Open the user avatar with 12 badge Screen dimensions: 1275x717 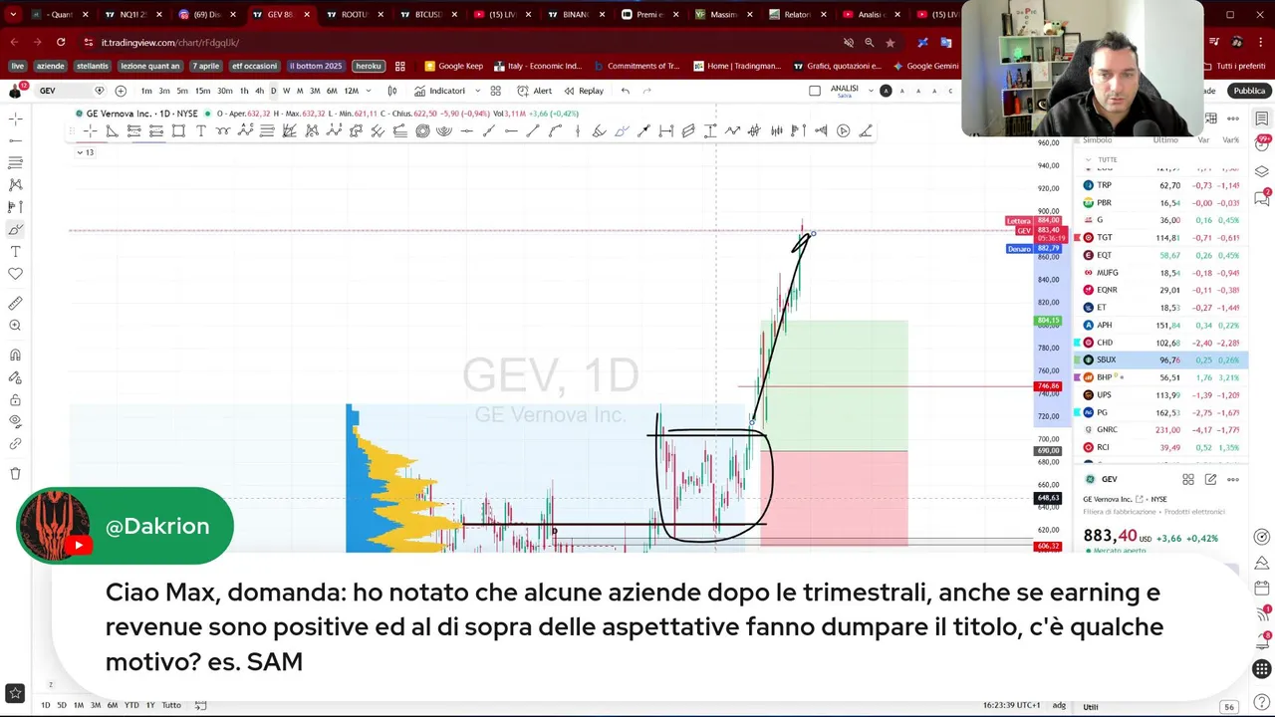(x=15, y=91)
